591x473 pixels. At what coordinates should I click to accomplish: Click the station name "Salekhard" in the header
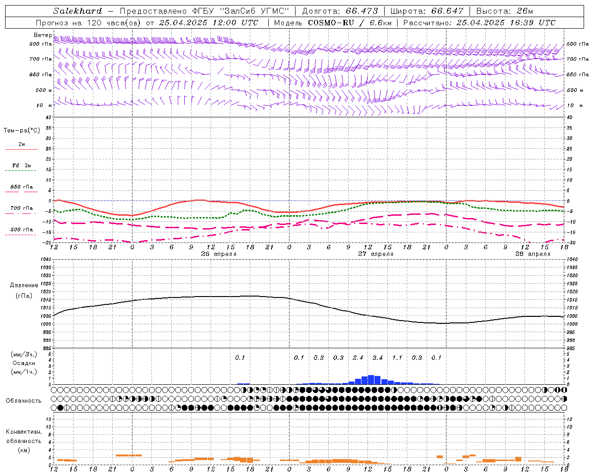[x=78, y=11]
